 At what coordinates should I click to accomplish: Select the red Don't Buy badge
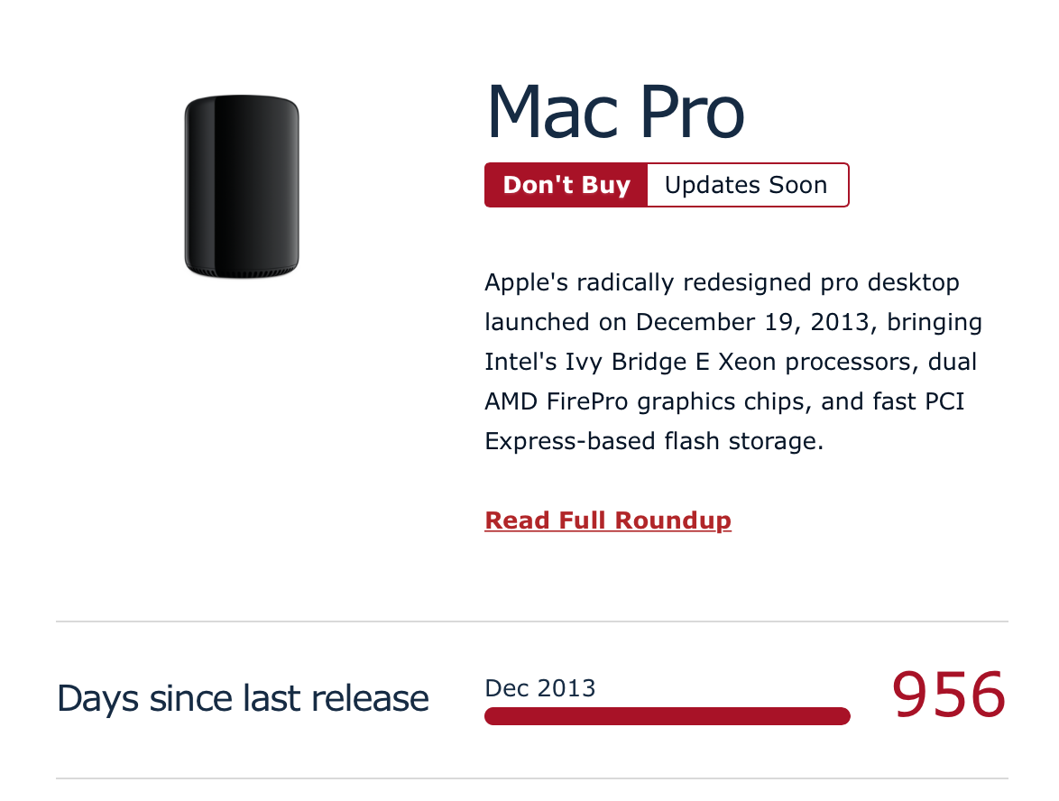pyautogui.click(x=566, y=185)
